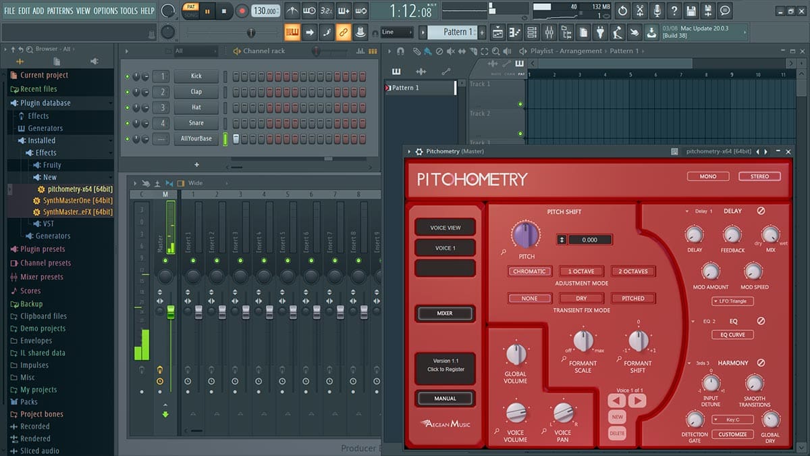The image size is (810, 456).
Task: Mute the Kick channel LED
Action: tap(127, 76)
